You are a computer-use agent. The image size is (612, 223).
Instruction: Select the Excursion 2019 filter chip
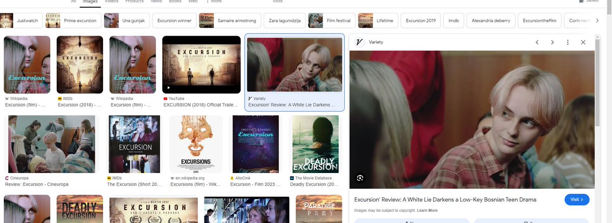point(420,20)
